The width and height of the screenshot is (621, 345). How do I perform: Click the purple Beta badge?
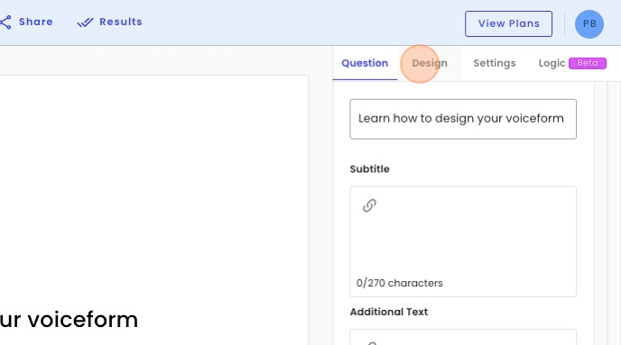point(588,63)
